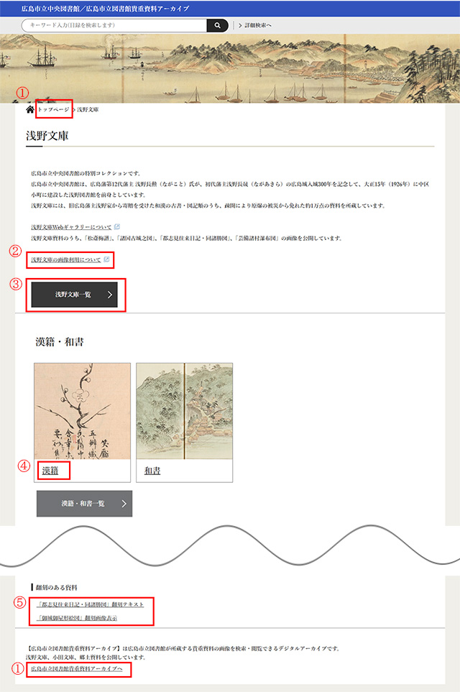Viewport: 460px width, 692px height.
Task: Select the 漢籍 category link
Action: coord(50,471)
